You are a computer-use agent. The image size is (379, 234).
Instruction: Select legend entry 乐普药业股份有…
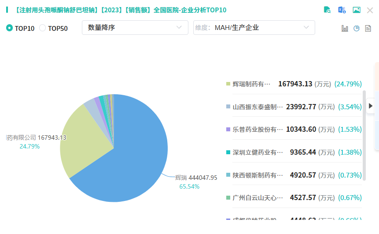tap(258, 130)
